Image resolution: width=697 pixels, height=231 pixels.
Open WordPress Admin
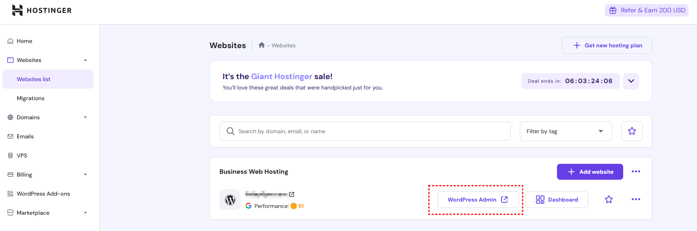478,200
